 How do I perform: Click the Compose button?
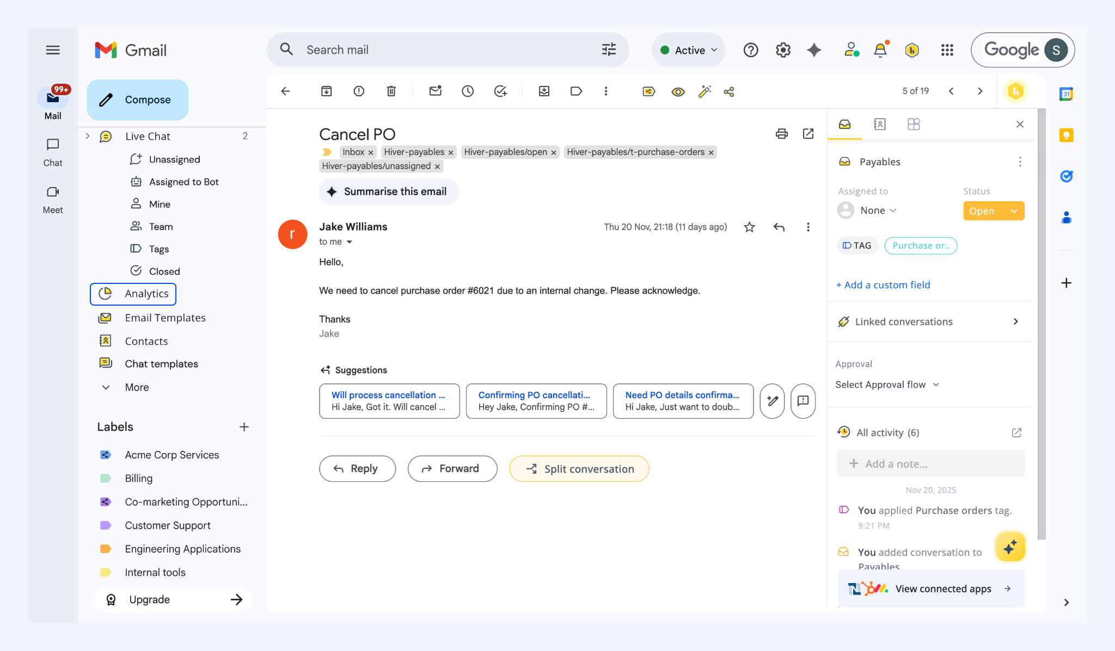pyautogui.click(x=138, y=100)
